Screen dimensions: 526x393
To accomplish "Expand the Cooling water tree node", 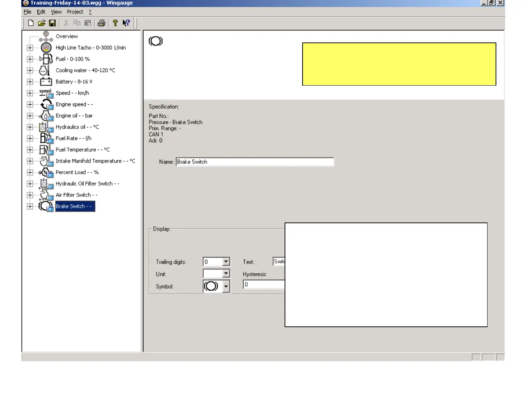I will [30, 70].
